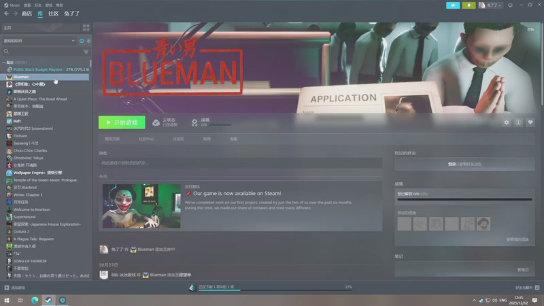Open the second menu bar item (View)
Image resolution: width=544 pixels, height=306 pixels.
[x=27, y=5]
